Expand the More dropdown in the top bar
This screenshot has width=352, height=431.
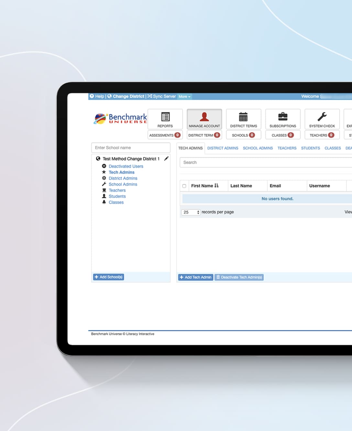184,96
